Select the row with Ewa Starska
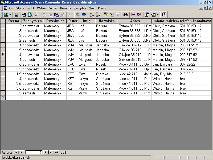 click(3, 74)
